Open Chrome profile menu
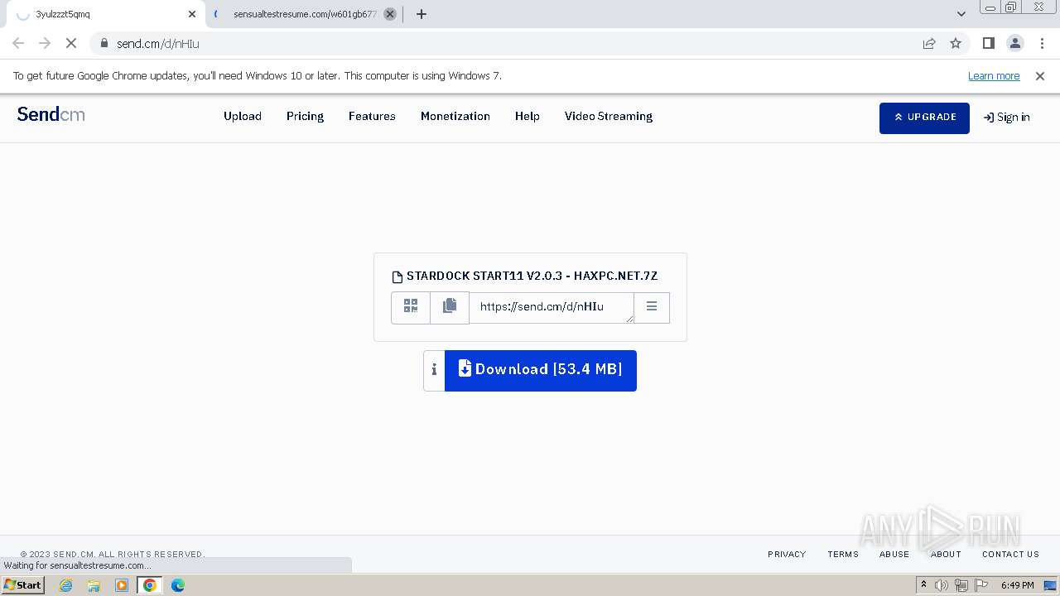The image size is (1060, 596). 1014,43
